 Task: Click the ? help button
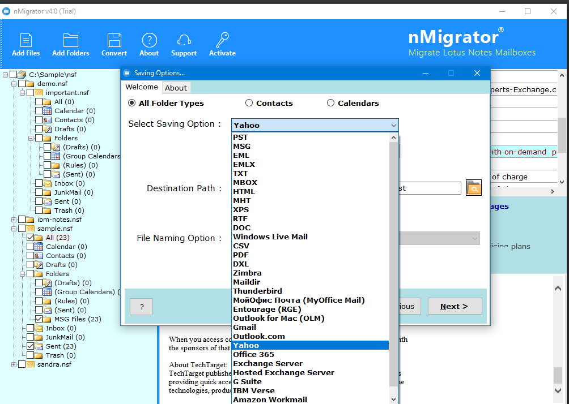click(141, 307)
